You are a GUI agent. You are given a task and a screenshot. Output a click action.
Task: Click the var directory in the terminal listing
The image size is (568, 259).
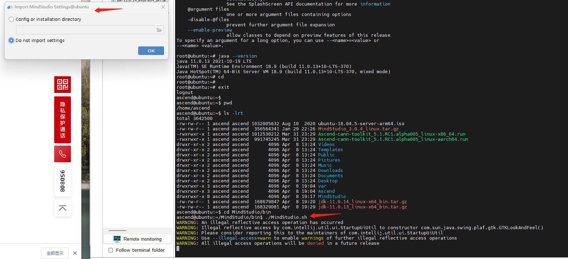pyautogui.click(x=322, y=186)
